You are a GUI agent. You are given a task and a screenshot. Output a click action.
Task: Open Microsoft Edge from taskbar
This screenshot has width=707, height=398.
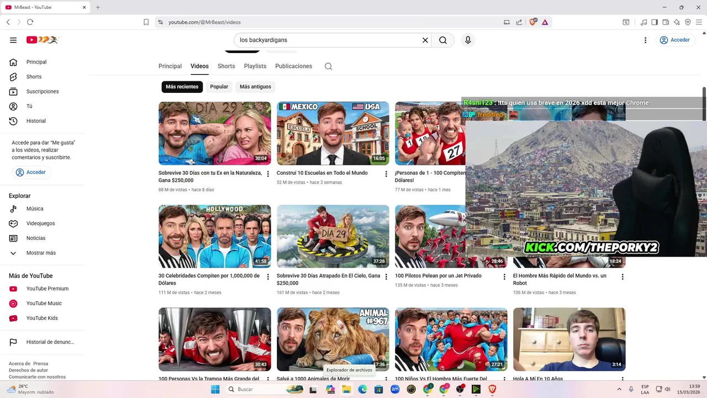coord(362,389)
